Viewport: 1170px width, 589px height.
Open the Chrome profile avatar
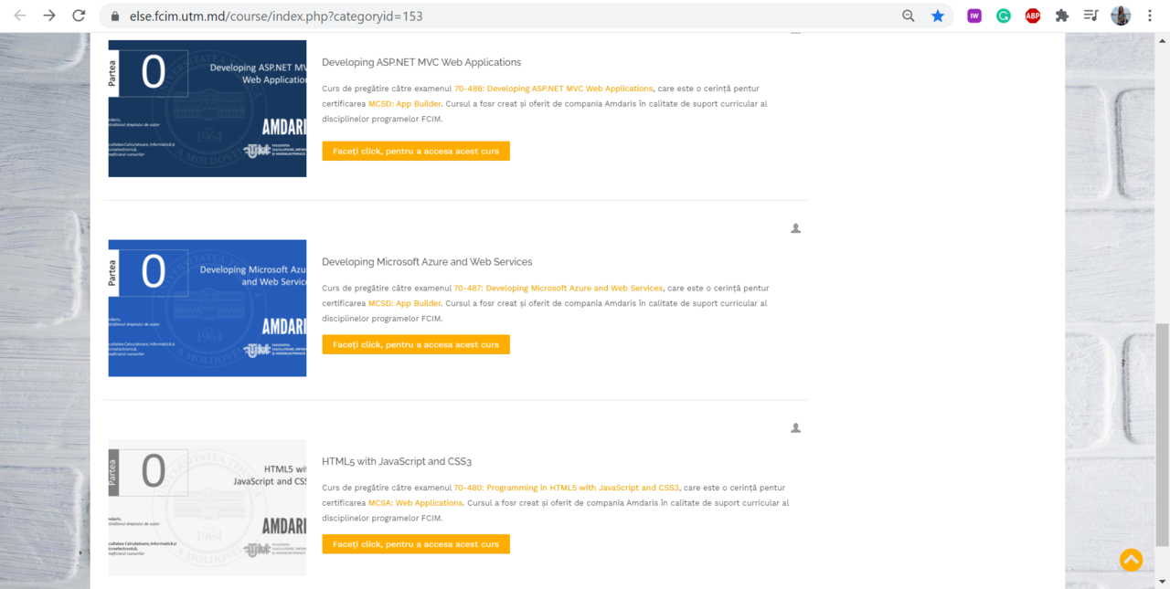coord(1121,16)
